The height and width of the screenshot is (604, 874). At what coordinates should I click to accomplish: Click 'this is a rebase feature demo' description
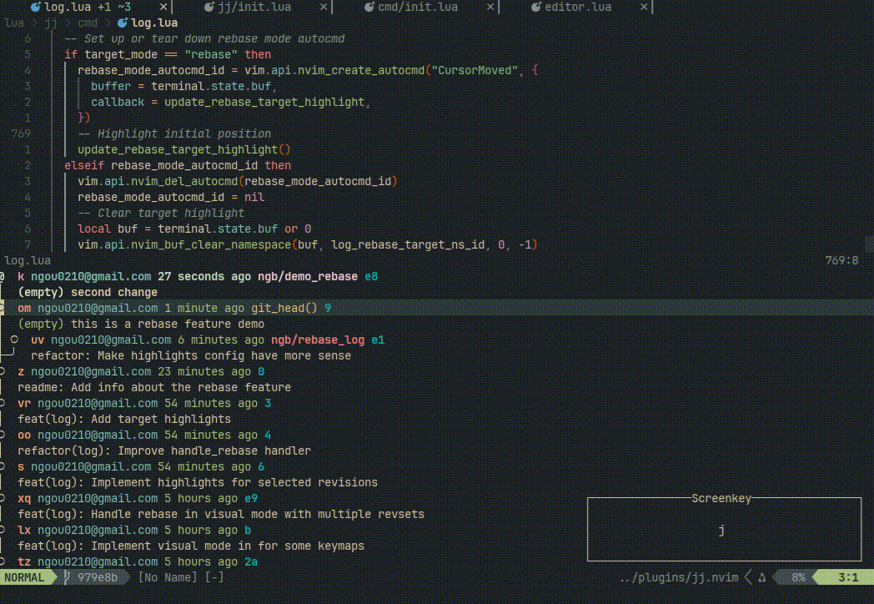pos(168,324)
